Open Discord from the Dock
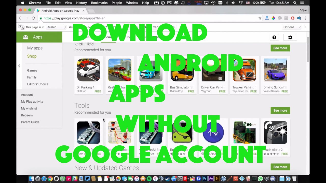This screenshot has height=183, width=326. pos(273,179)
